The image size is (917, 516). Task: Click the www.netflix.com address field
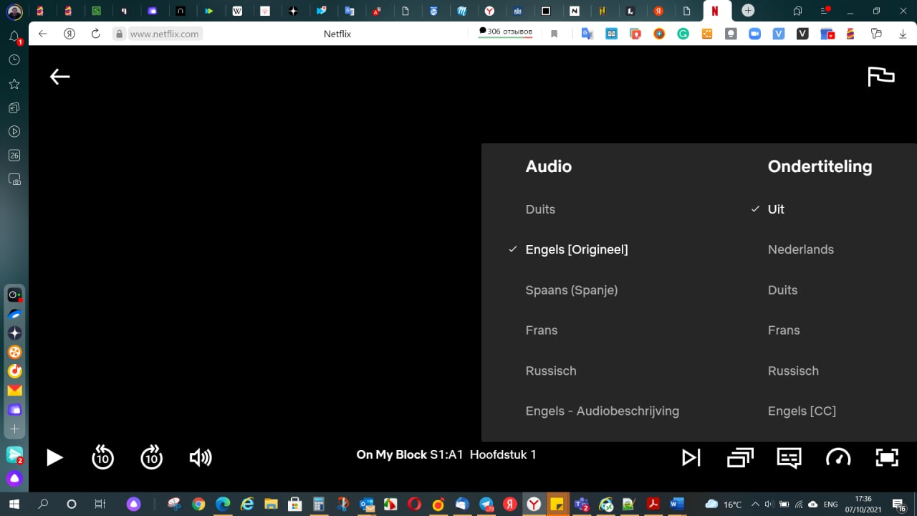(x=164, y=34)
